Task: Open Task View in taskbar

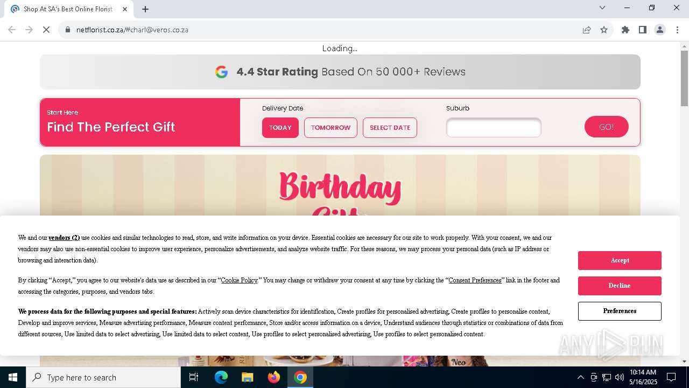Action: coord(194,377)
